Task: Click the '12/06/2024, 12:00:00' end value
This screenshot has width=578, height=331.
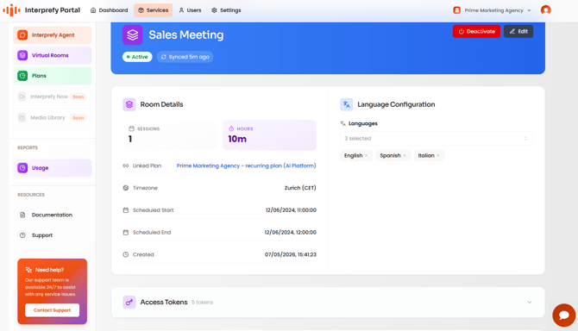Action: click(x=290, y=233)
